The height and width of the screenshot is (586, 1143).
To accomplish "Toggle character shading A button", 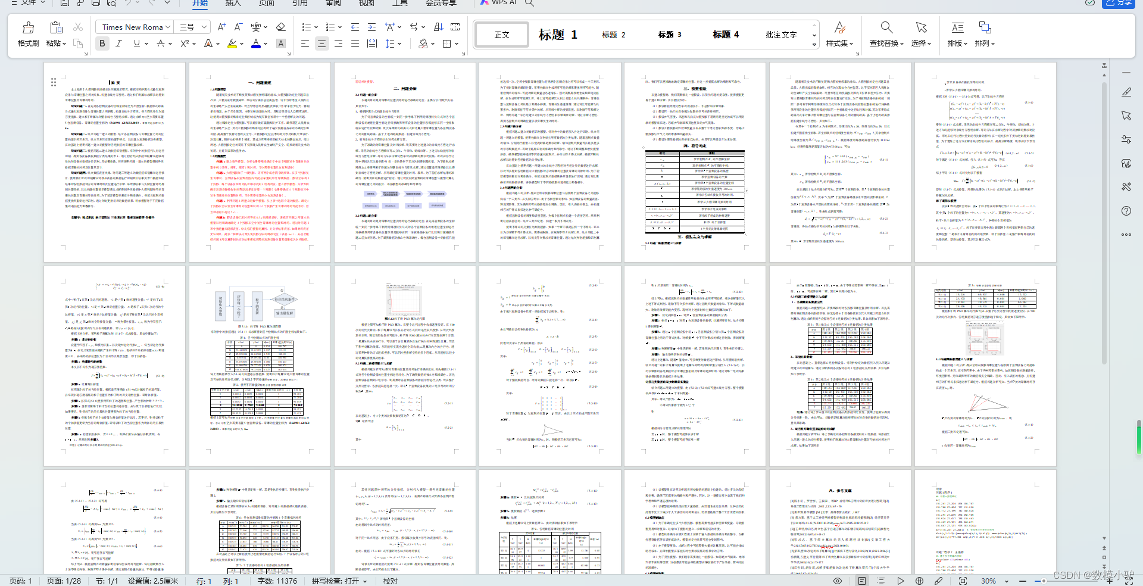I will coord(281,43).
